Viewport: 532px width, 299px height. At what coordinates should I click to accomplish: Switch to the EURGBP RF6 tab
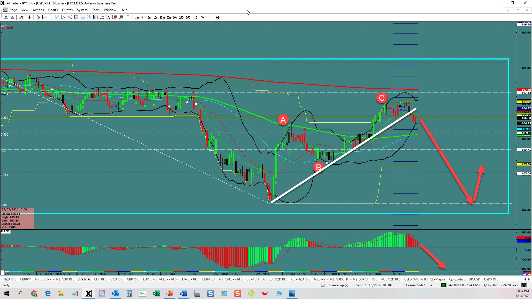coord(189,279)
